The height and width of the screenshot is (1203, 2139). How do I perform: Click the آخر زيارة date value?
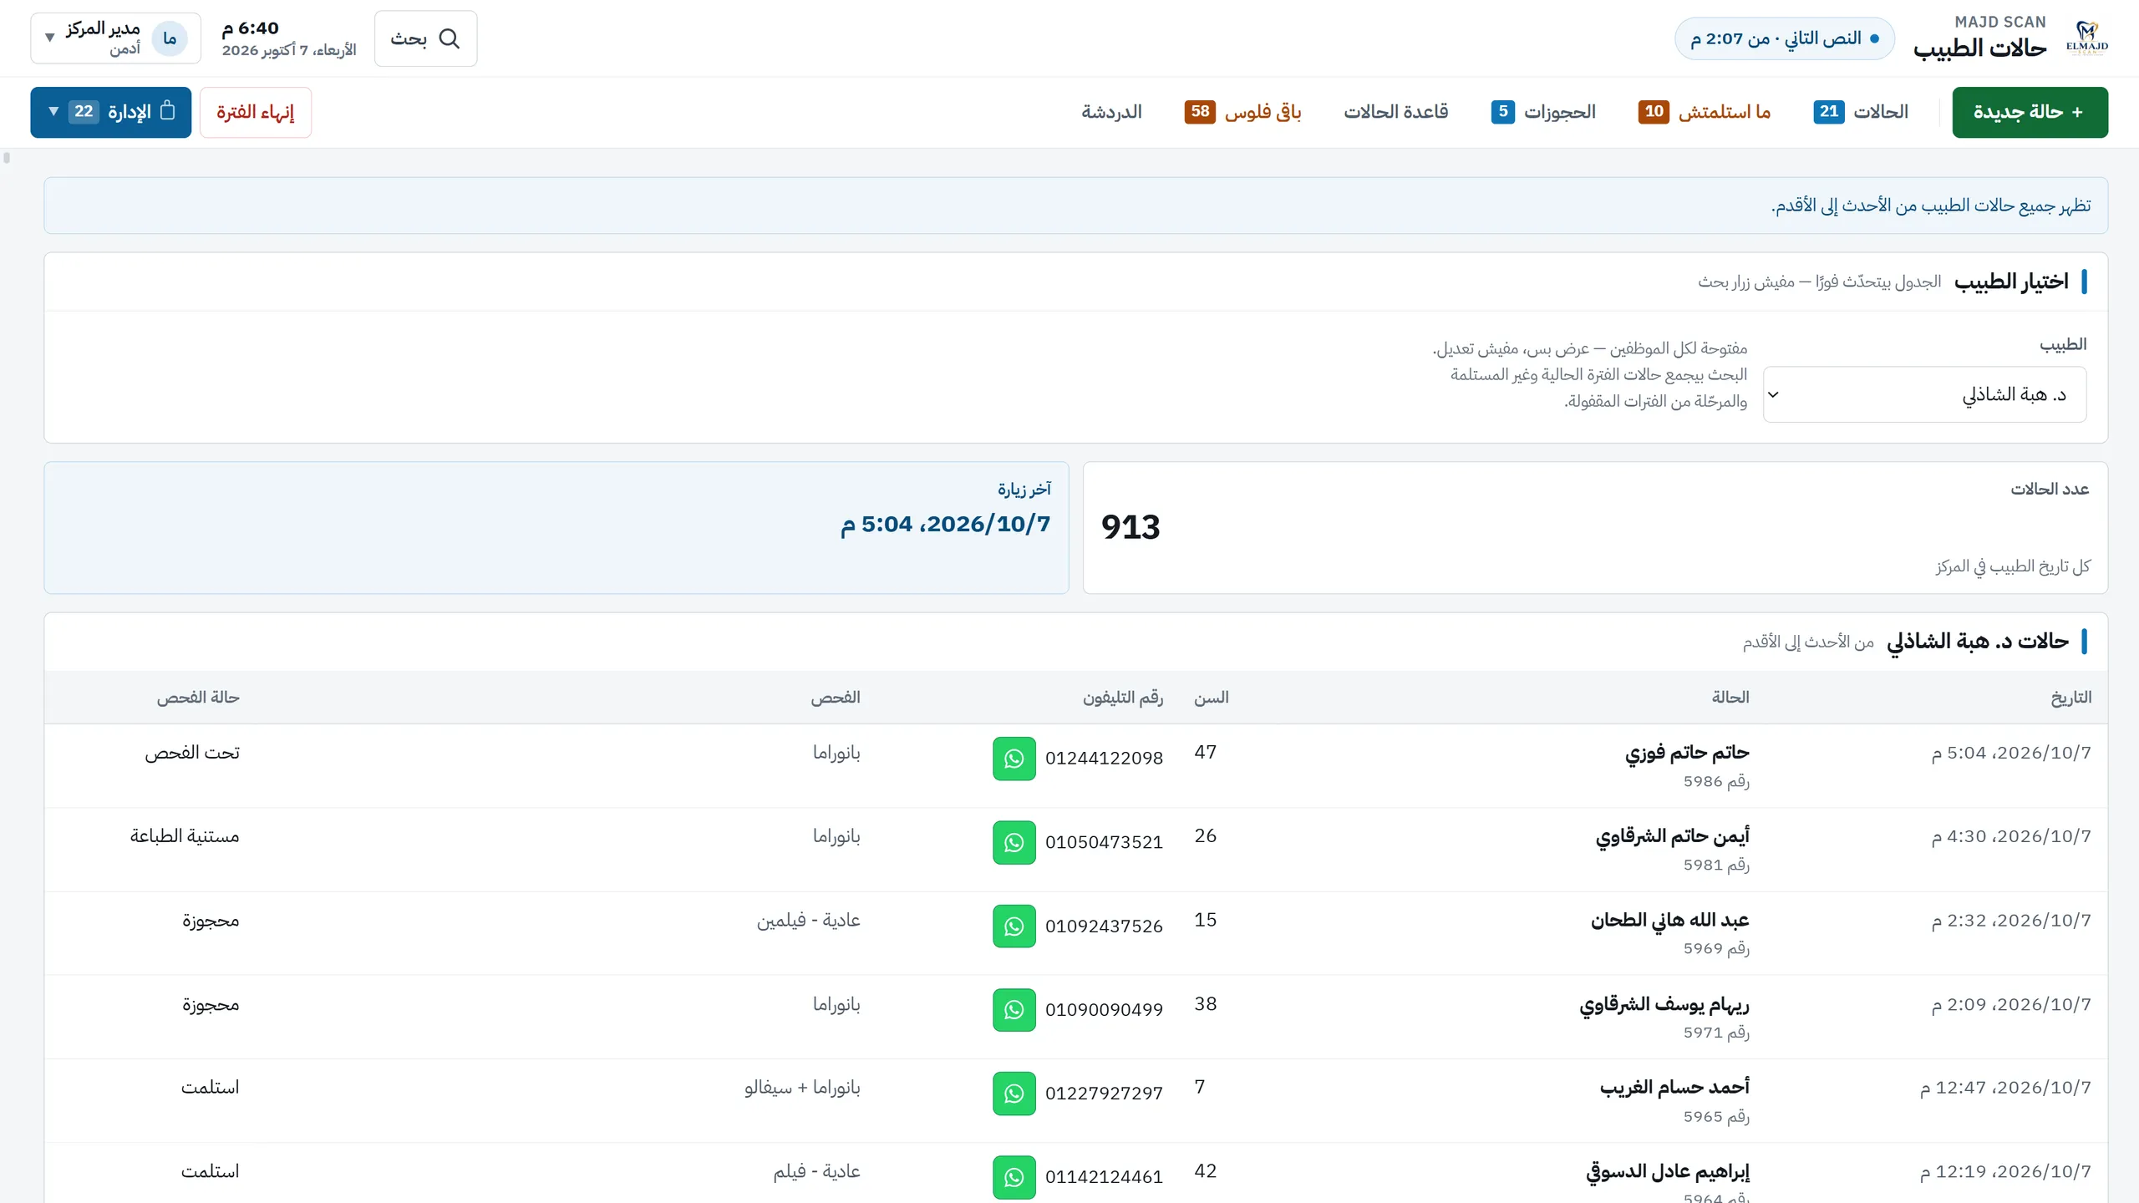945,524
